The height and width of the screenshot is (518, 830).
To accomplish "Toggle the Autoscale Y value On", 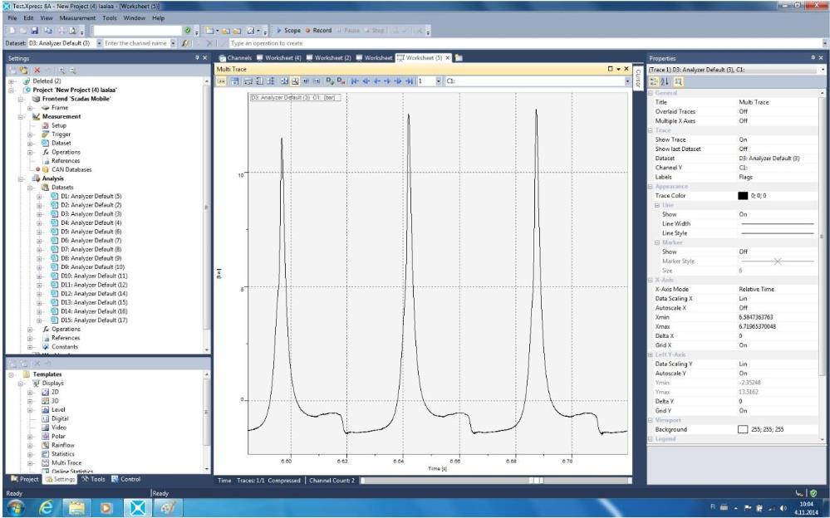I will click(744, 373).
